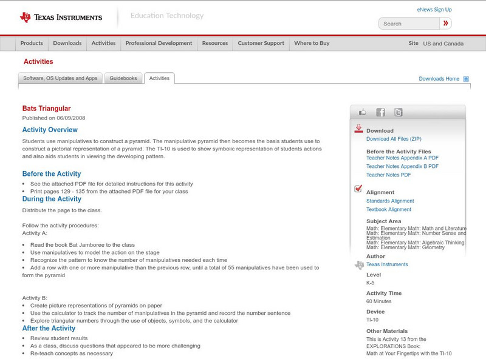Viewport: 486px width, 359px height.
Task: Click the Downloads Home house icon
Action: pyautogui.click(x=466, y=79)
